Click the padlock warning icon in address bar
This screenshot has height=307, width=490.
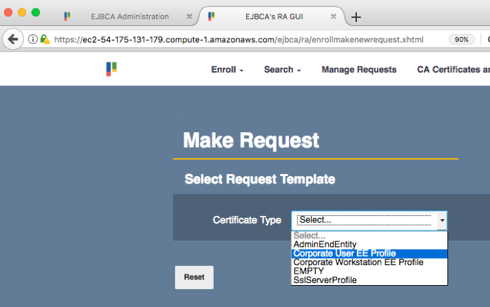45,39
